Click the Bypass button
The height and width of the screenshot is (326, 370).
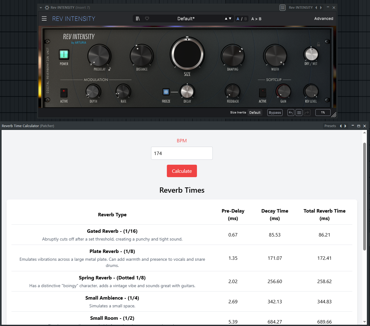pos(275,112)
